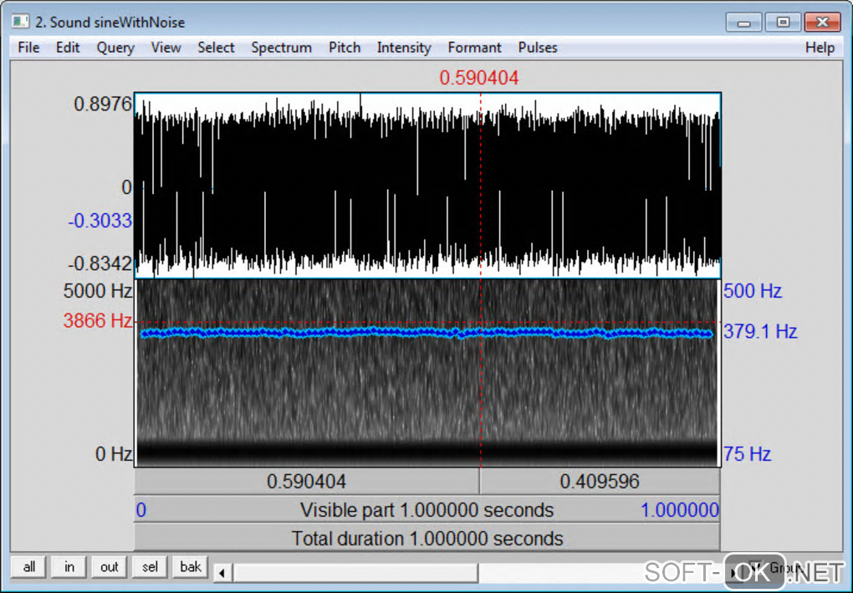Click the 3866 Hz frequency label

pyautogui.click(x=97, y=320)
